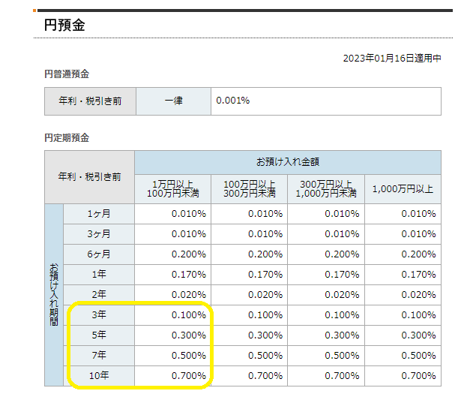Click 5年 rate in 1,000万円以上 column
Screen dimensions: 473x397
[x=418, y=335]
